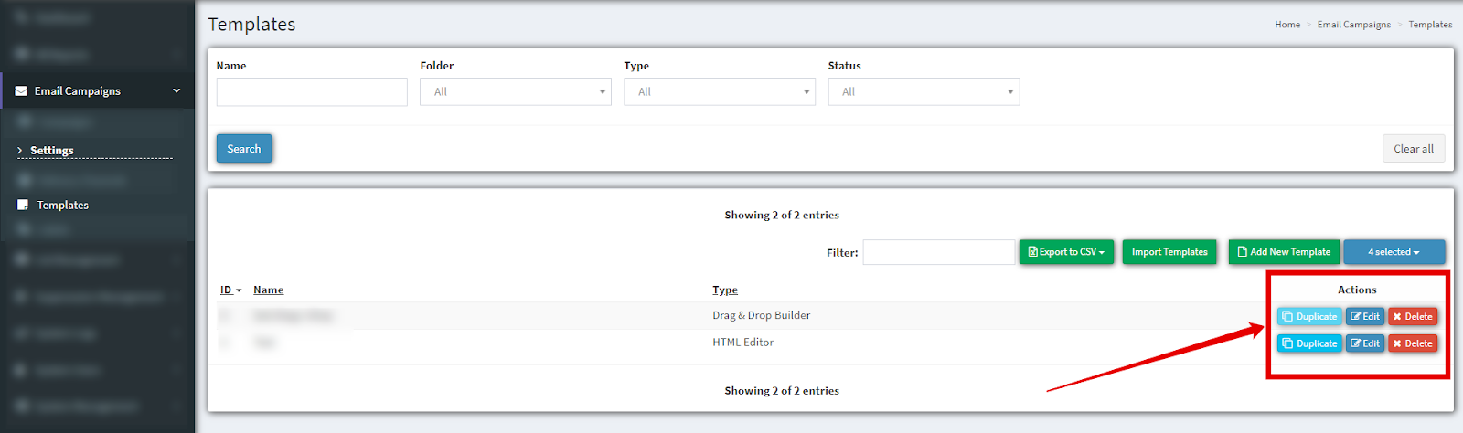Delete the Drag & Drop Builder template

coord(1412,317)
